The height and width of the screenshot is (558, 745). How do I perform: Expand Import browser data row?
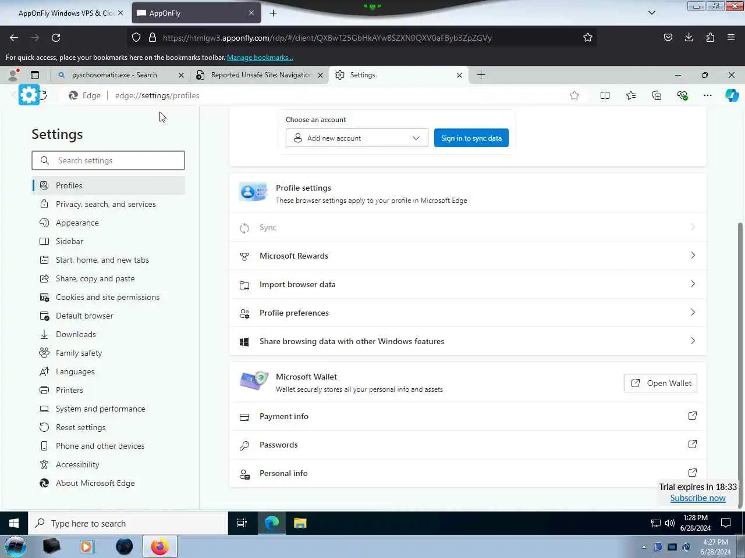[x=468, y=284]
